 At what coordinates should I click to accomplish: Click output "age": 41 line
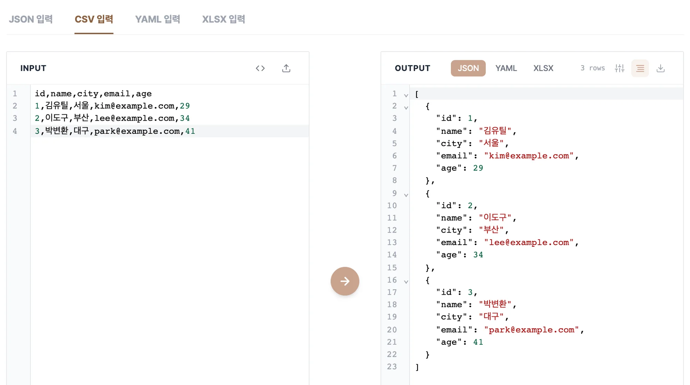(460, 342)
